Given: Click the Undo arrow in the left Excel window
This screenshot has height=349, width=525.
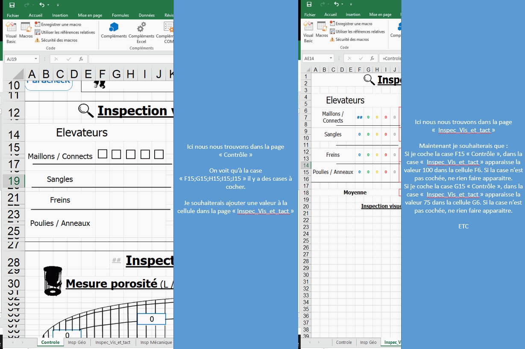Looking at the screenshot, I should pyautogui.click(x=41, y=5).
